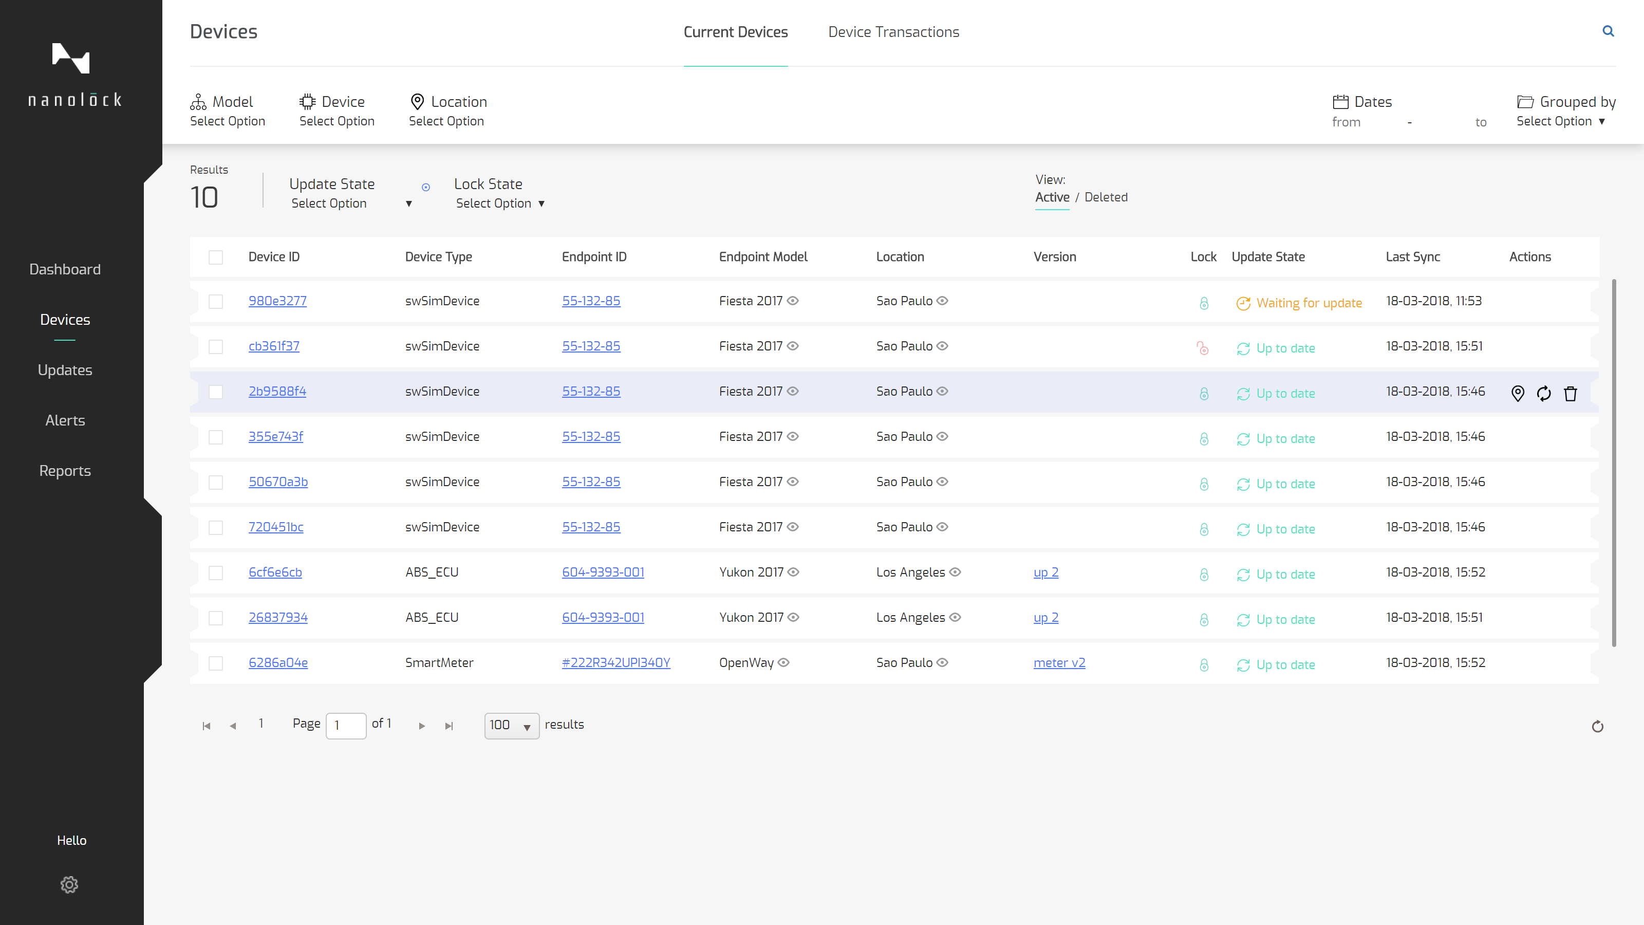Open settings gear icon in sidebar
The width and height of the screenshot is (1644, 925).
69,884
